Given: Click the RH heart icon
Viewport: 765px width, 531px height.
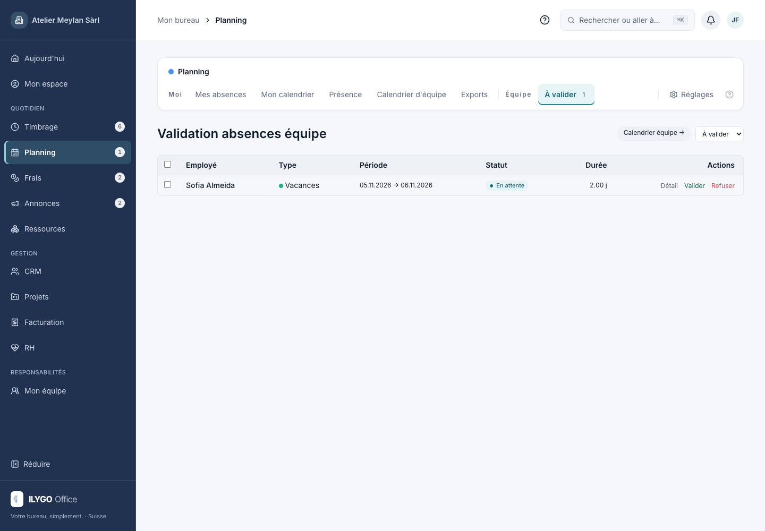Looking at the screenshot, I should (x=15, y=348).
